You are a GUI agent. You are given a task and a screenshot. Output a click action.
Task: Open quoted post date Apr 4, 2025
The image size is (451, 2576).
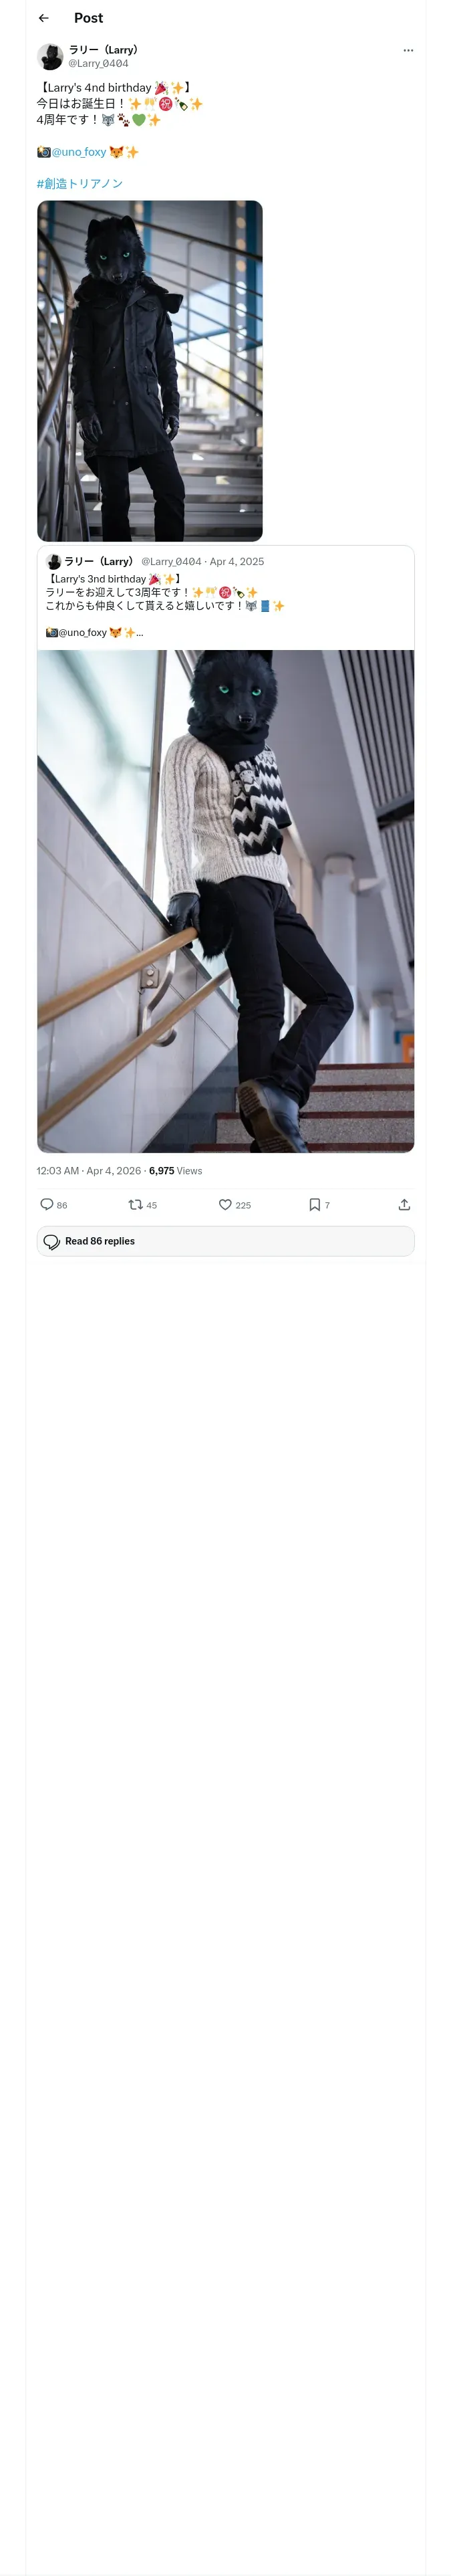point(237,561)
